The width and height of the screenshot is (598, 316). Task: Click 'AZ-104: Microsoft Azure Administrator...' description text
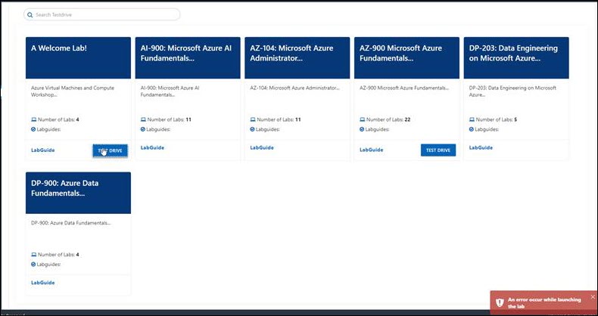tap(294, 88)
